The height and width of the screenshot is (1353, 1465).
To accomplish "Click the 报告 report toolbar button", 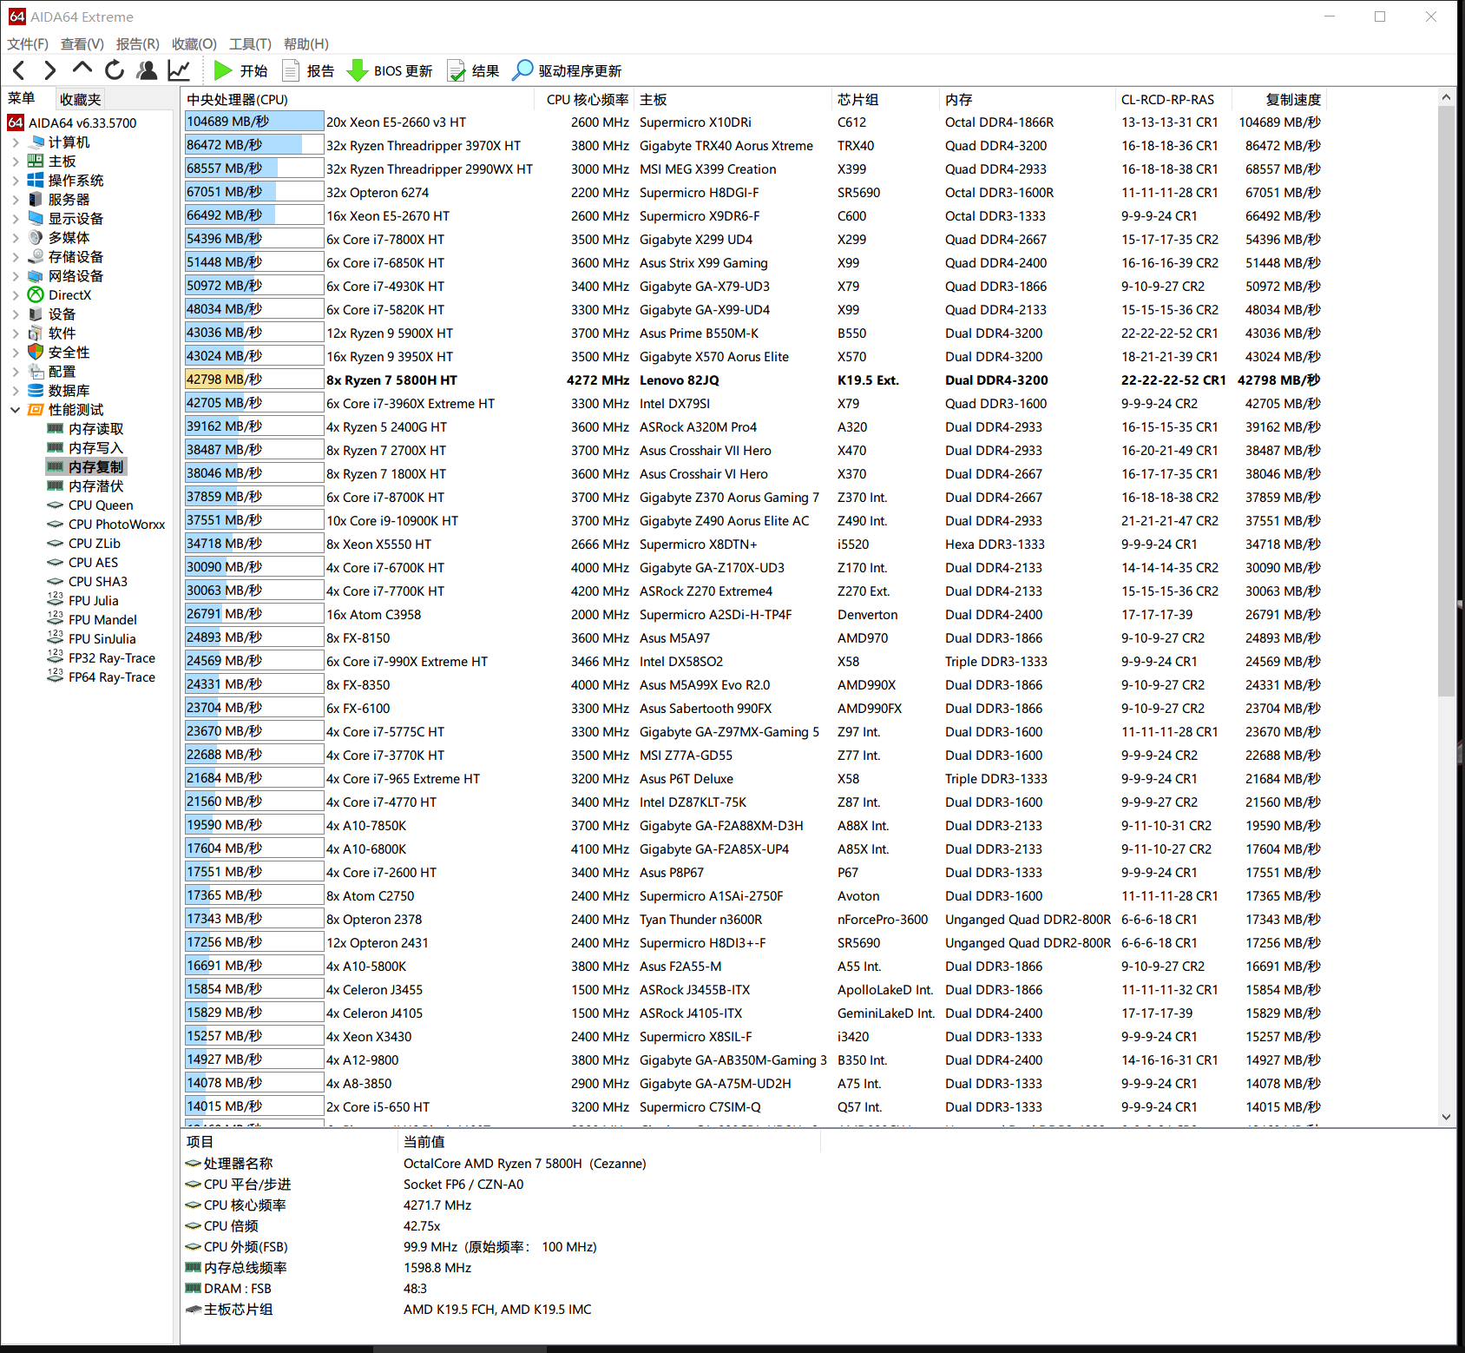I will pos(308,70).
